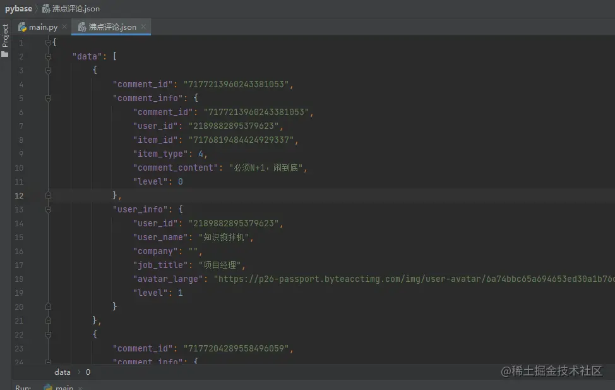Click the avatar_large URL string on line 18
The width and height of the screenshot is (615, 390).
[x=414, y=279]
